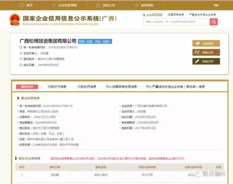Click shareholder row 1 type 自然人股东
Viewport: 233px width, 184px height.
coord(101,175)
